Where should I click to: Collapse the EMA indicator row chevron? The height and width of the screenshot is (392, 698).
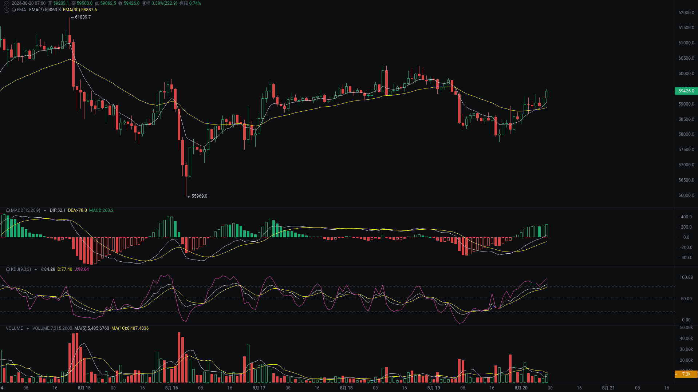coord(7,10)
